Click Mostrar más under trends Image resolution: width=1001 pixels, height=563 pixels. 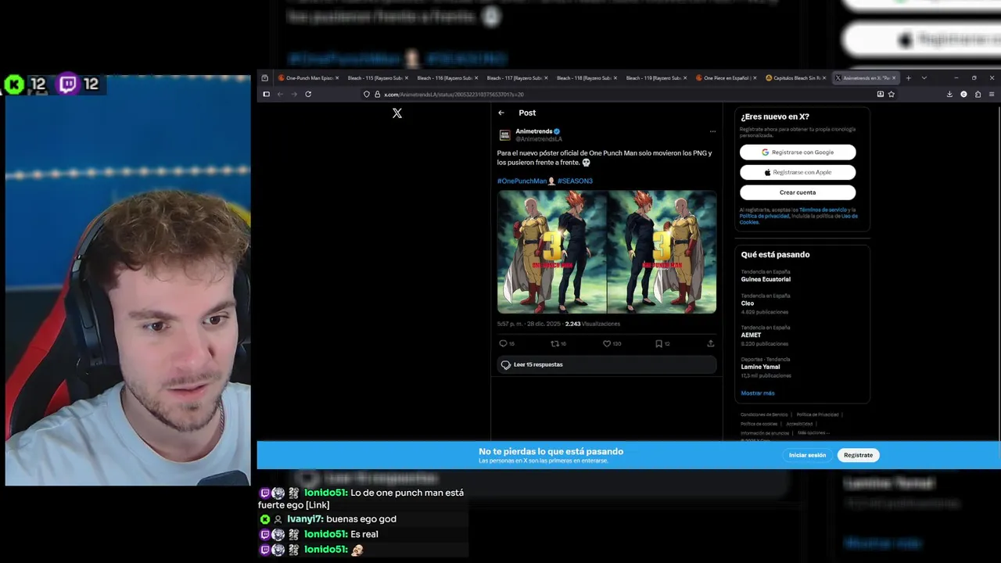pos(758,393)
